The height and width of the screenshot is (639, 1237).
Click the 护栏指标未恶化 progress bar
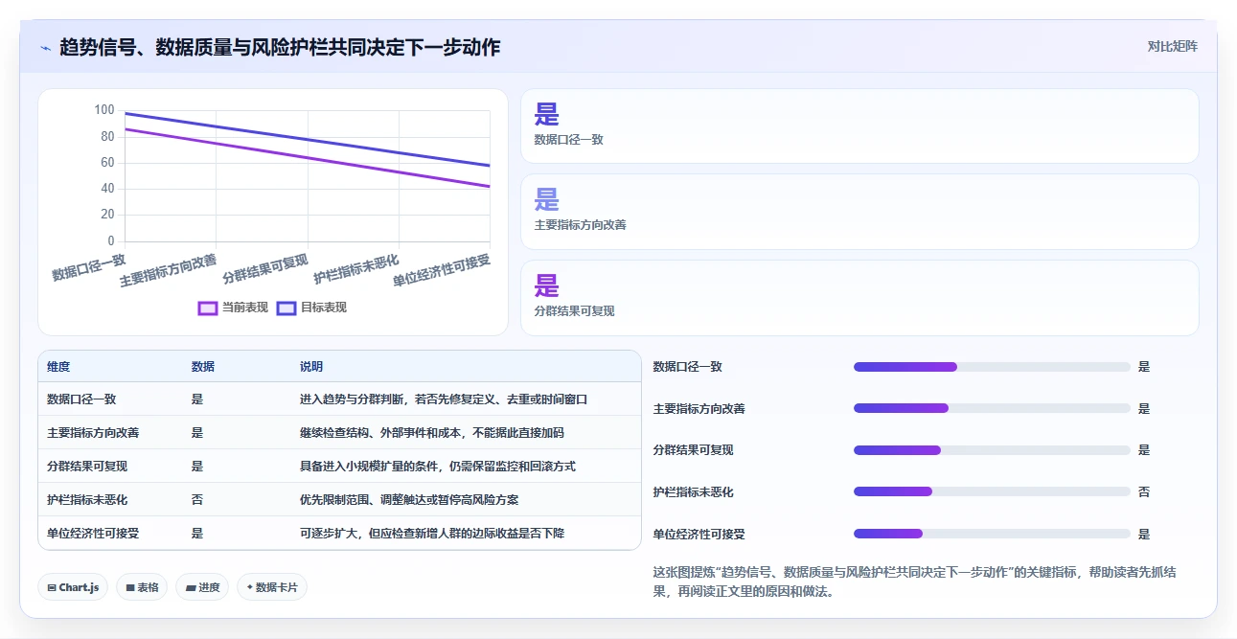(992, 491)
